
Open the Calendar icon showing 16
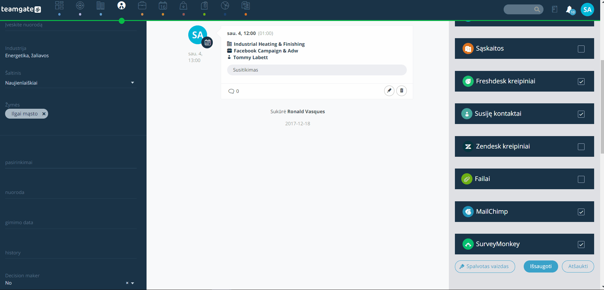pos(163,5)
